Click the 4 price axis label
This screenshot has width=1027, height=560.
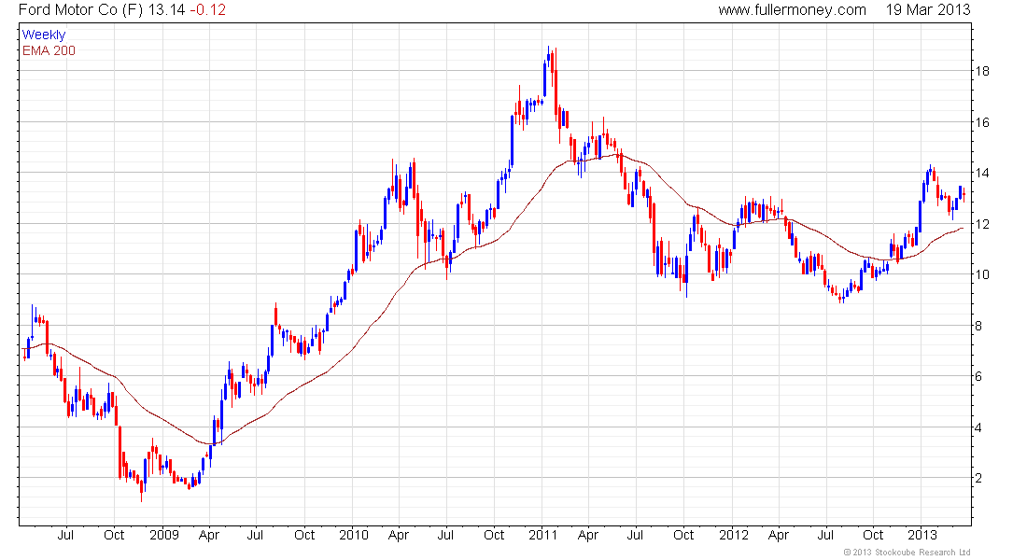tap(978, 427)
